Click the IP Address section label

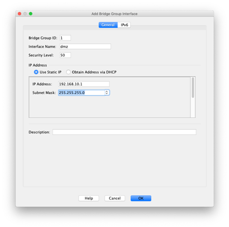pos(38,65)
